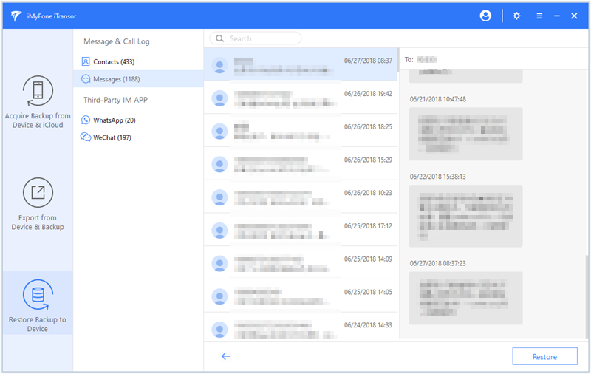Select conversation dated 06/25/2018 14:09

(x=301, y=263)
